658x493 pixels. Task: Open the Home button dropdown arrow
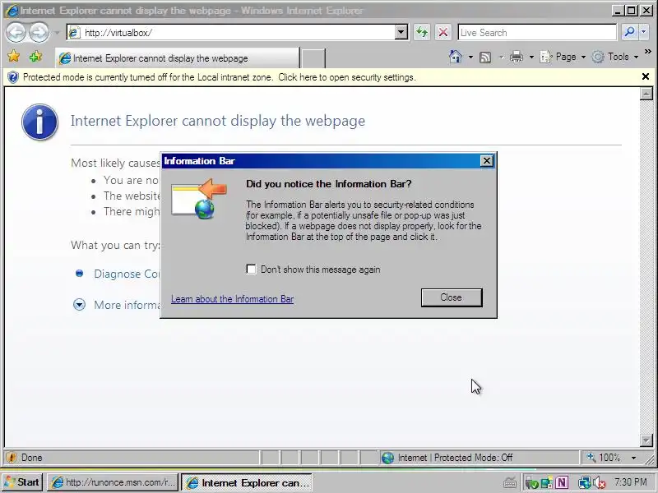tap(470, 57)
